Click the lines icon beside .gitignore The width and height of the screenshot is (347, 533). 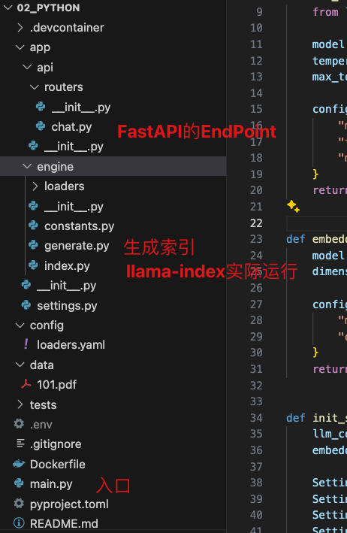[20, 444]
